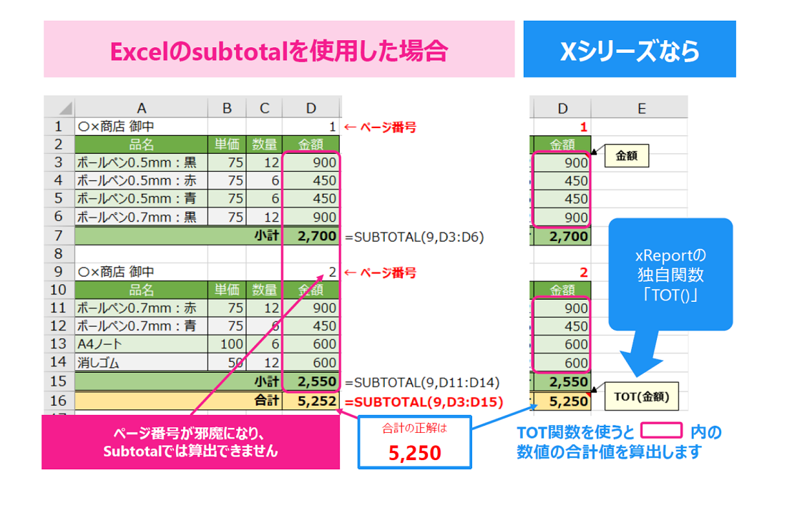Select row header 1
This screenshot has width=787, height=508.
[x=59, y=127]
